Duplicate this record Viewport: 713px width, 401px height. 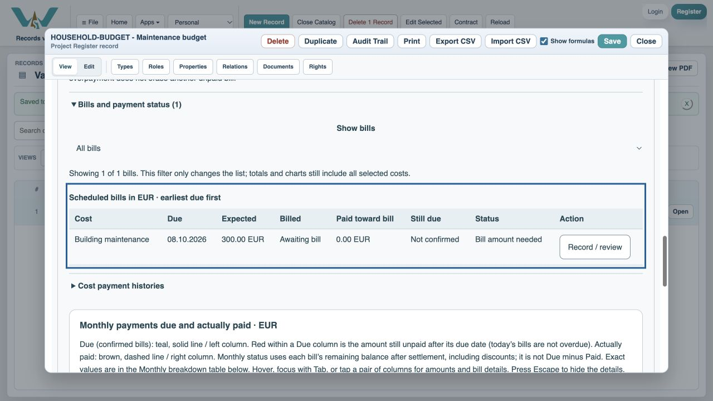pyautogui.click(x=321, y=41)
